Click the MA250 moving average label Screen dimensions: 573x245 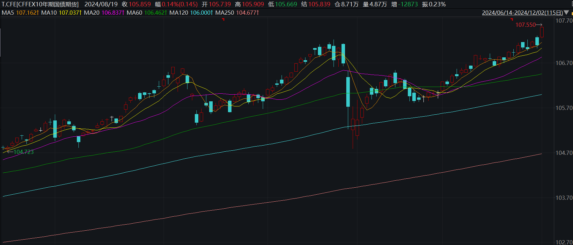pos(224,13)
